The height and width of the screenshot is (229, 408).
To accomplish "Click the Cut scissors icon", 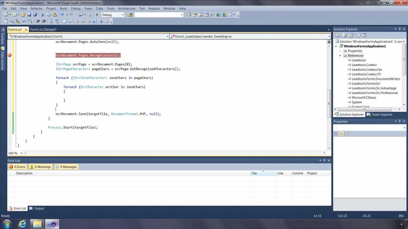I will click(43, 15).
